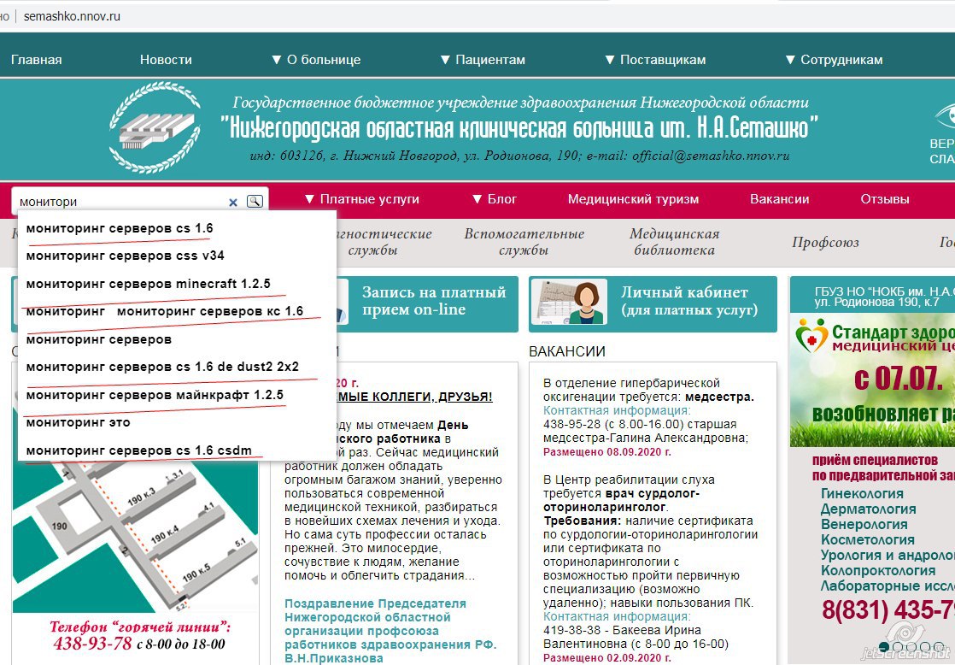
Task: Expand the Платные услуги dropdown
Action: click(362, 199)
